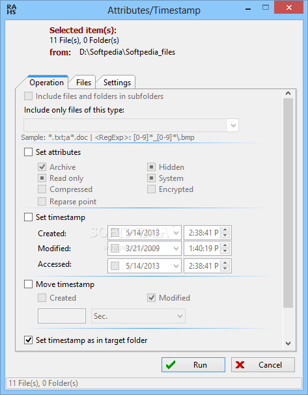Expand the file type filter dropdown arrow
The width and height of the screenshot is (308, 395).
click(233, 125)
